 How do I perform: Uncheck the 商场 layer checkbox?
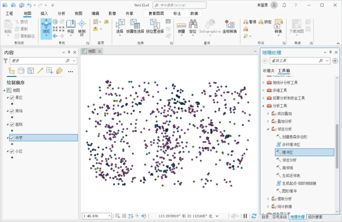pyautogui.click(x=12, y=111)
